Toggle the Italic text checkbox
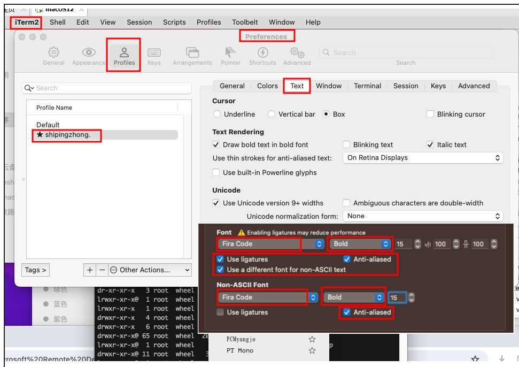 [x=430, y=145]
